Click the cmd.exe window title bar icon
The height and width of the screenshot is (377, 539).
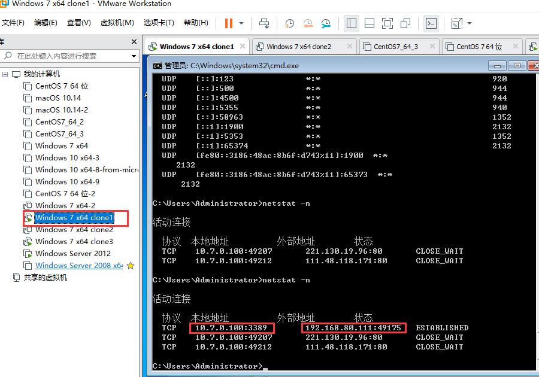[158, 66]
